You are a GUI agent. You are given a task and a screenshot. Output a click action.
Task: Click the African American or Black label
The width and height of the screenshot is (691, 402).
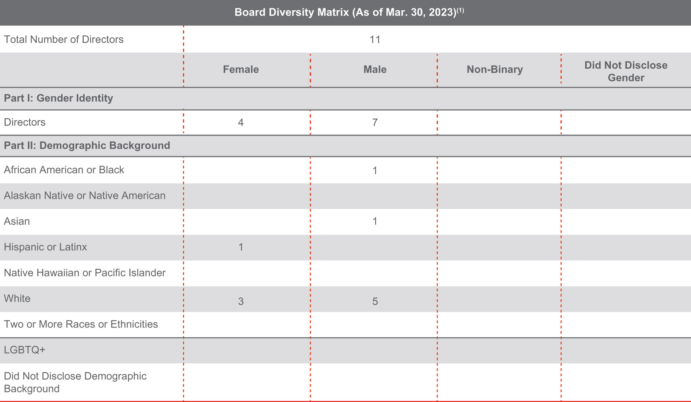(64, 170)
